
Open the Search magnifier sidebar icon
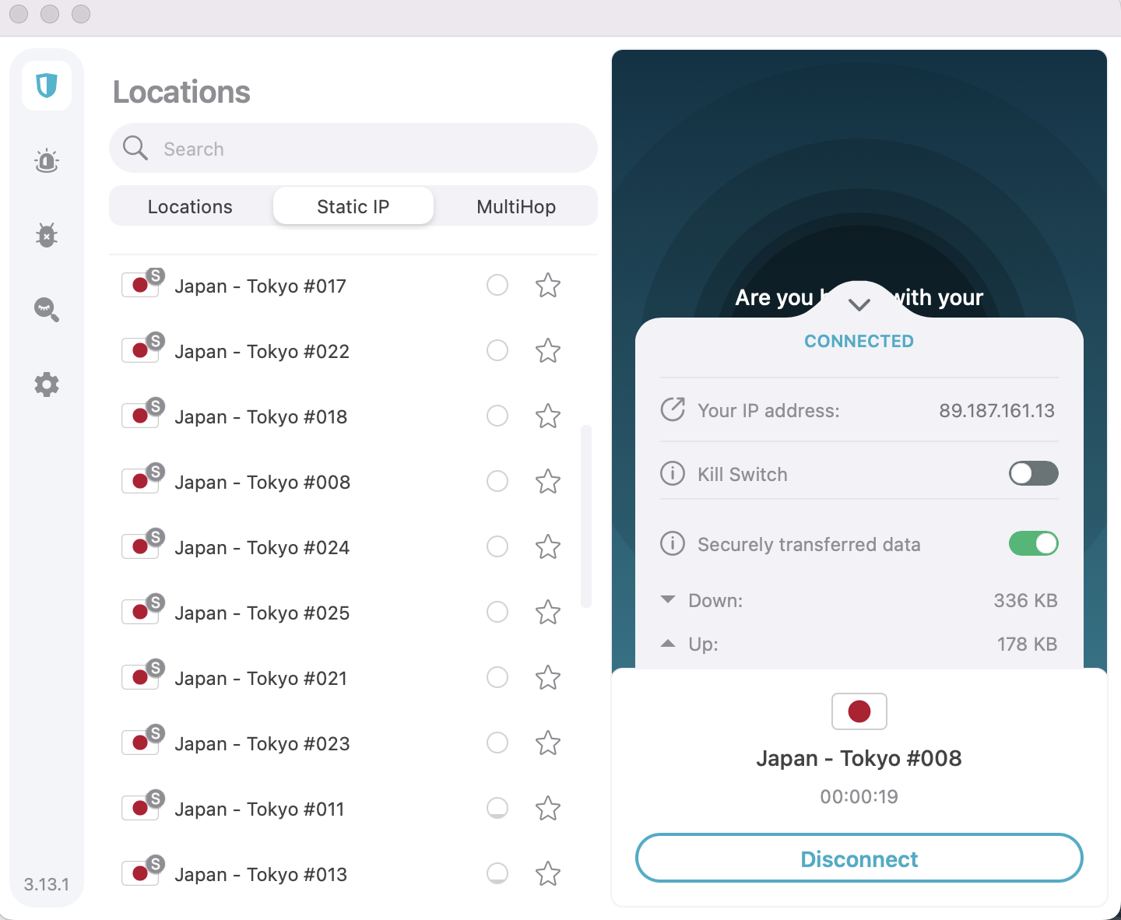[47, 309]
